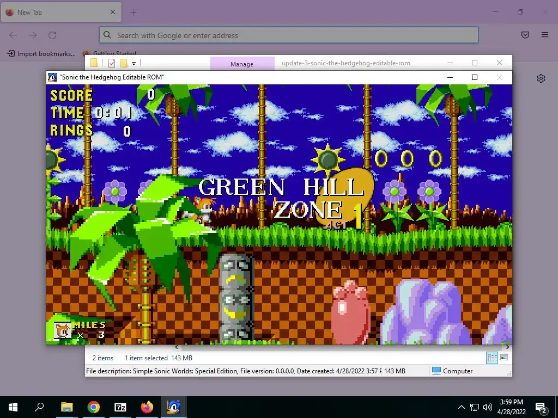This screenshot has width=558, height=418.
Task: Show hidden system tray icons
Action: click(461, 407)
